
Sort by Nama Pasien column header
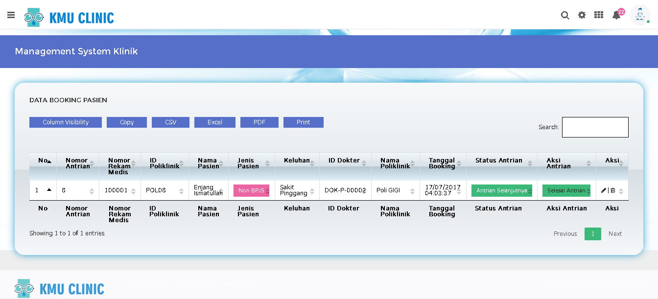pyautogui.click(x=208, y=163)
